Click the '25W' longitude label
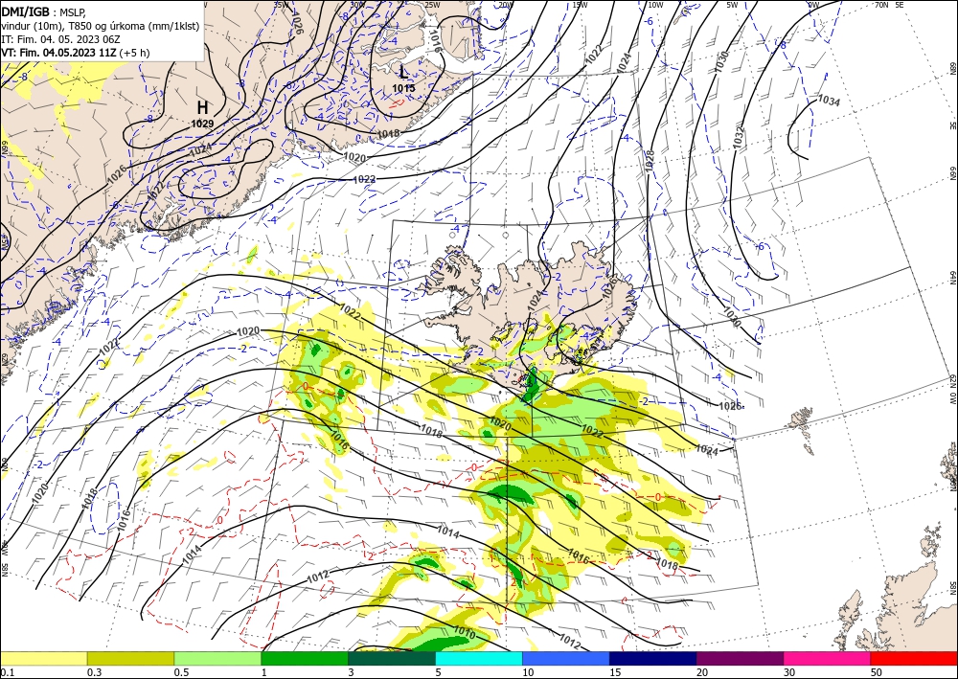 point(432,5)
